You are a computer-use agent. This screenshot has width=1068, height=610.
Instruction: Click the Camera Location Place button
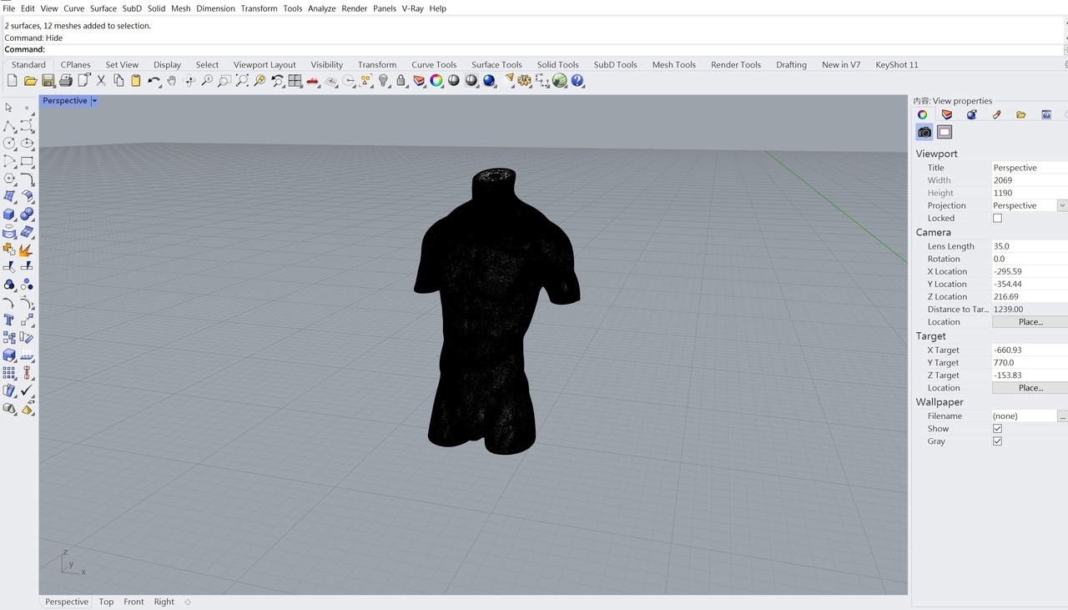[1030, 322]
